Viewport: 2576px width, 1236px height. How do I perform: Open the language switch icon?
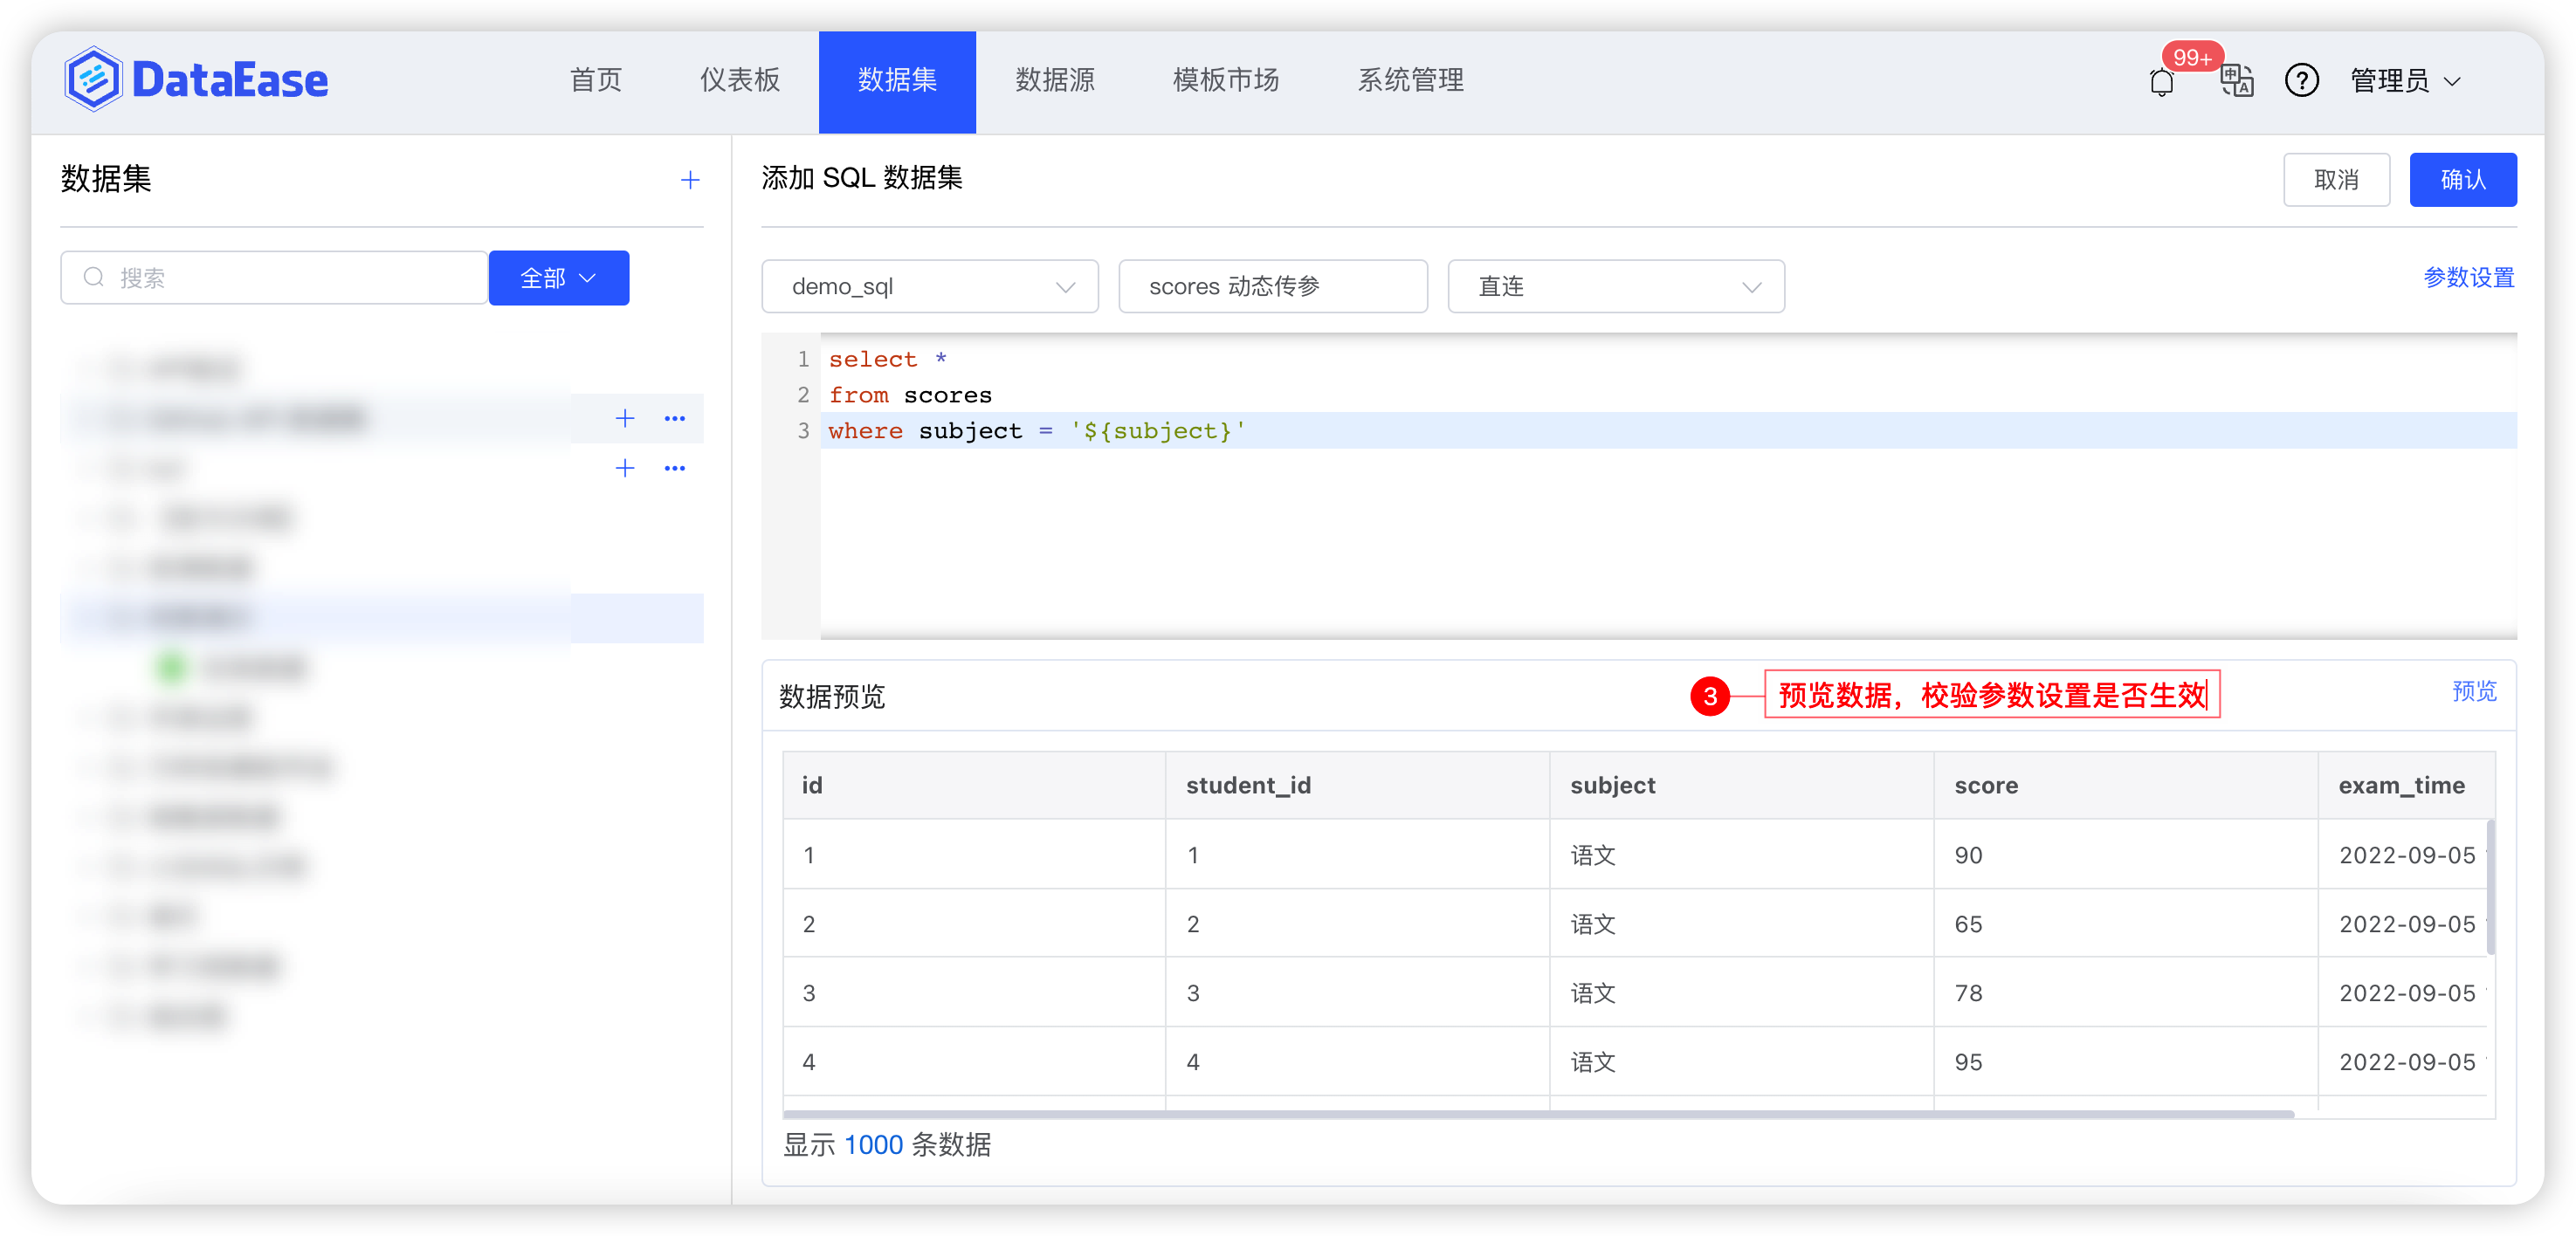pyautogui.click(x=2236, y=80)
